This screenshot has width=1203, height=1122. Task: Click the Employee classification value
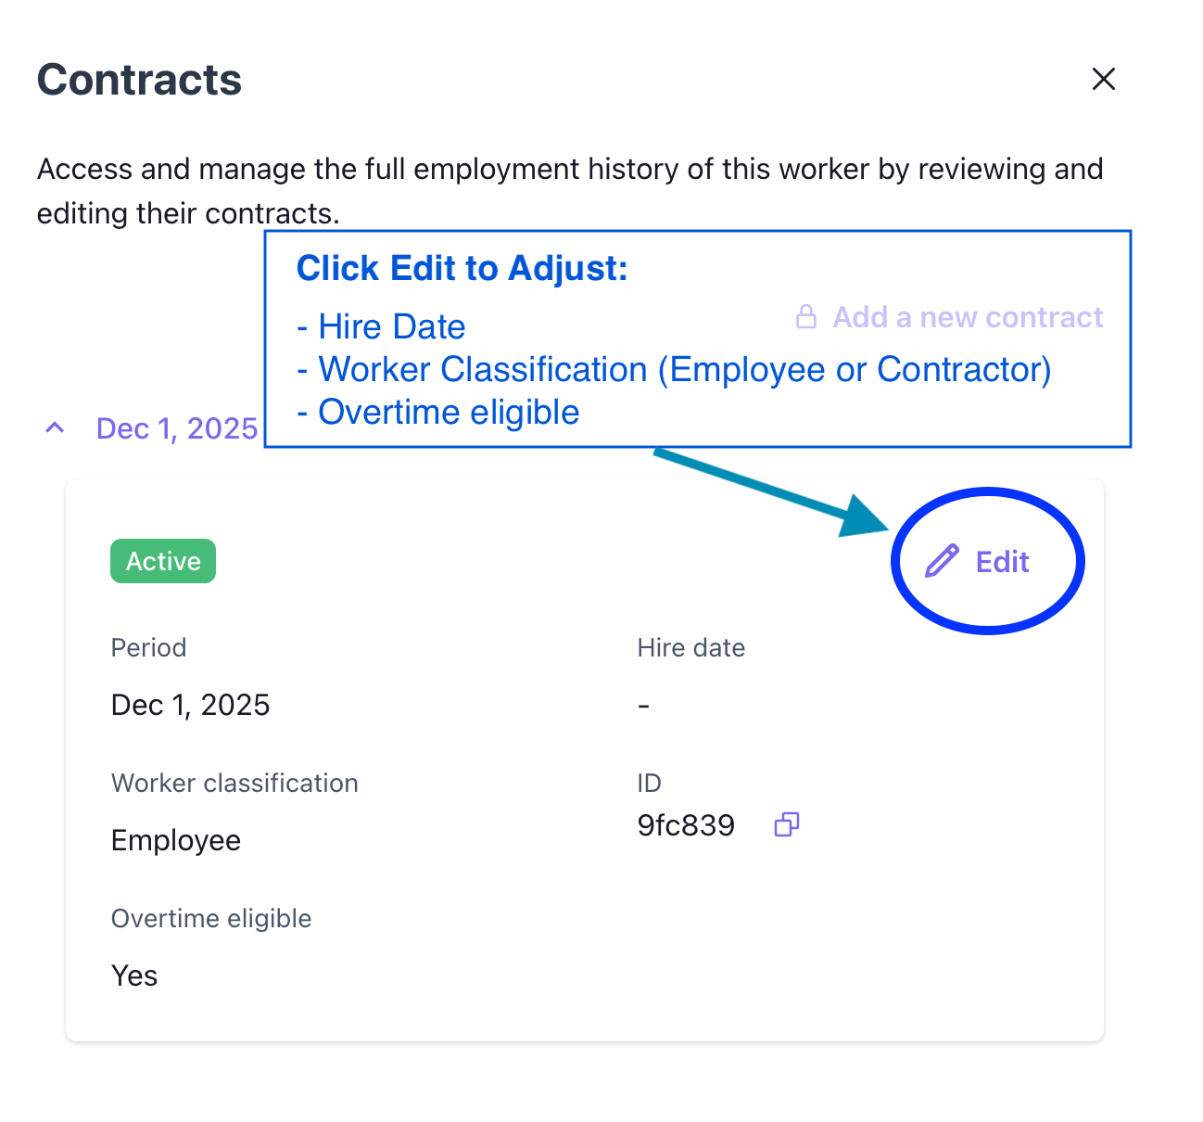pyautogui.click(x=176, y=840)
